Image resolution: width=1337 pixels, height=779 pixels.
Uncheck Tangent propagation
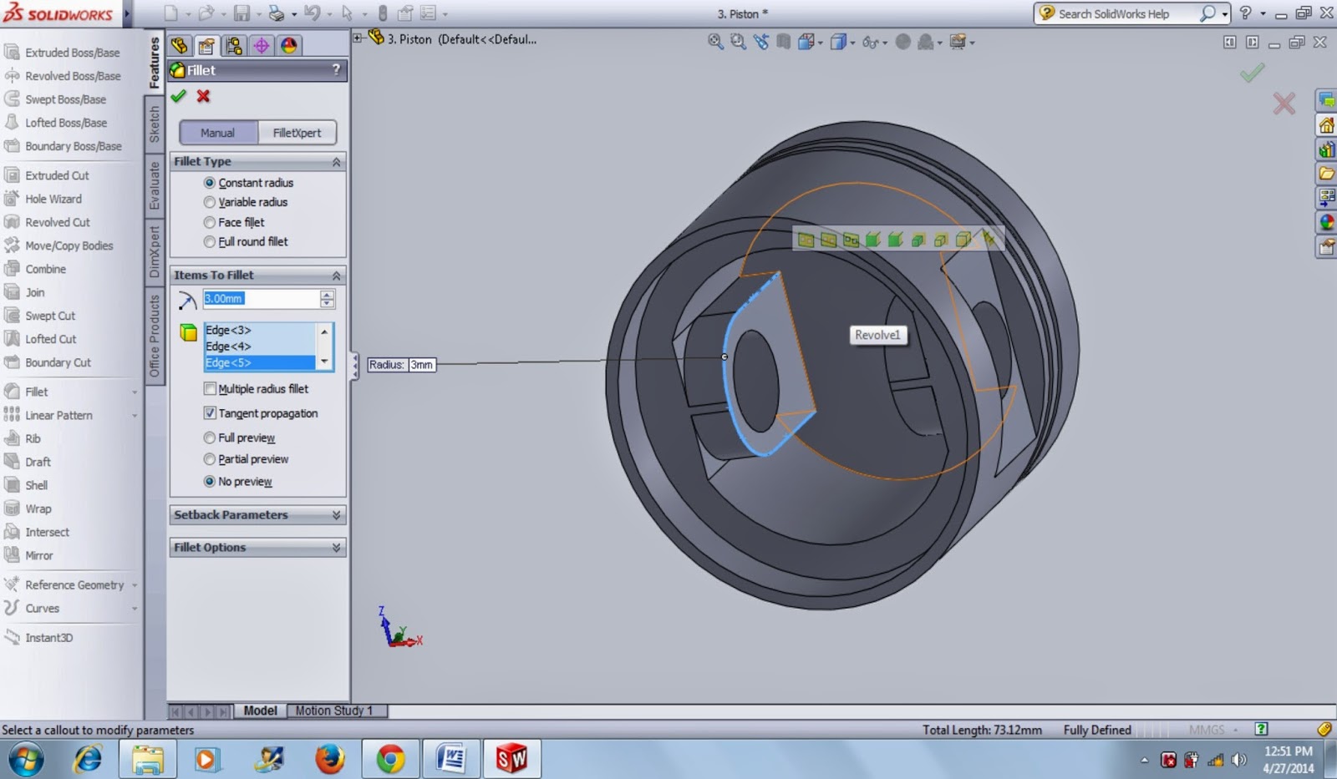210,412
